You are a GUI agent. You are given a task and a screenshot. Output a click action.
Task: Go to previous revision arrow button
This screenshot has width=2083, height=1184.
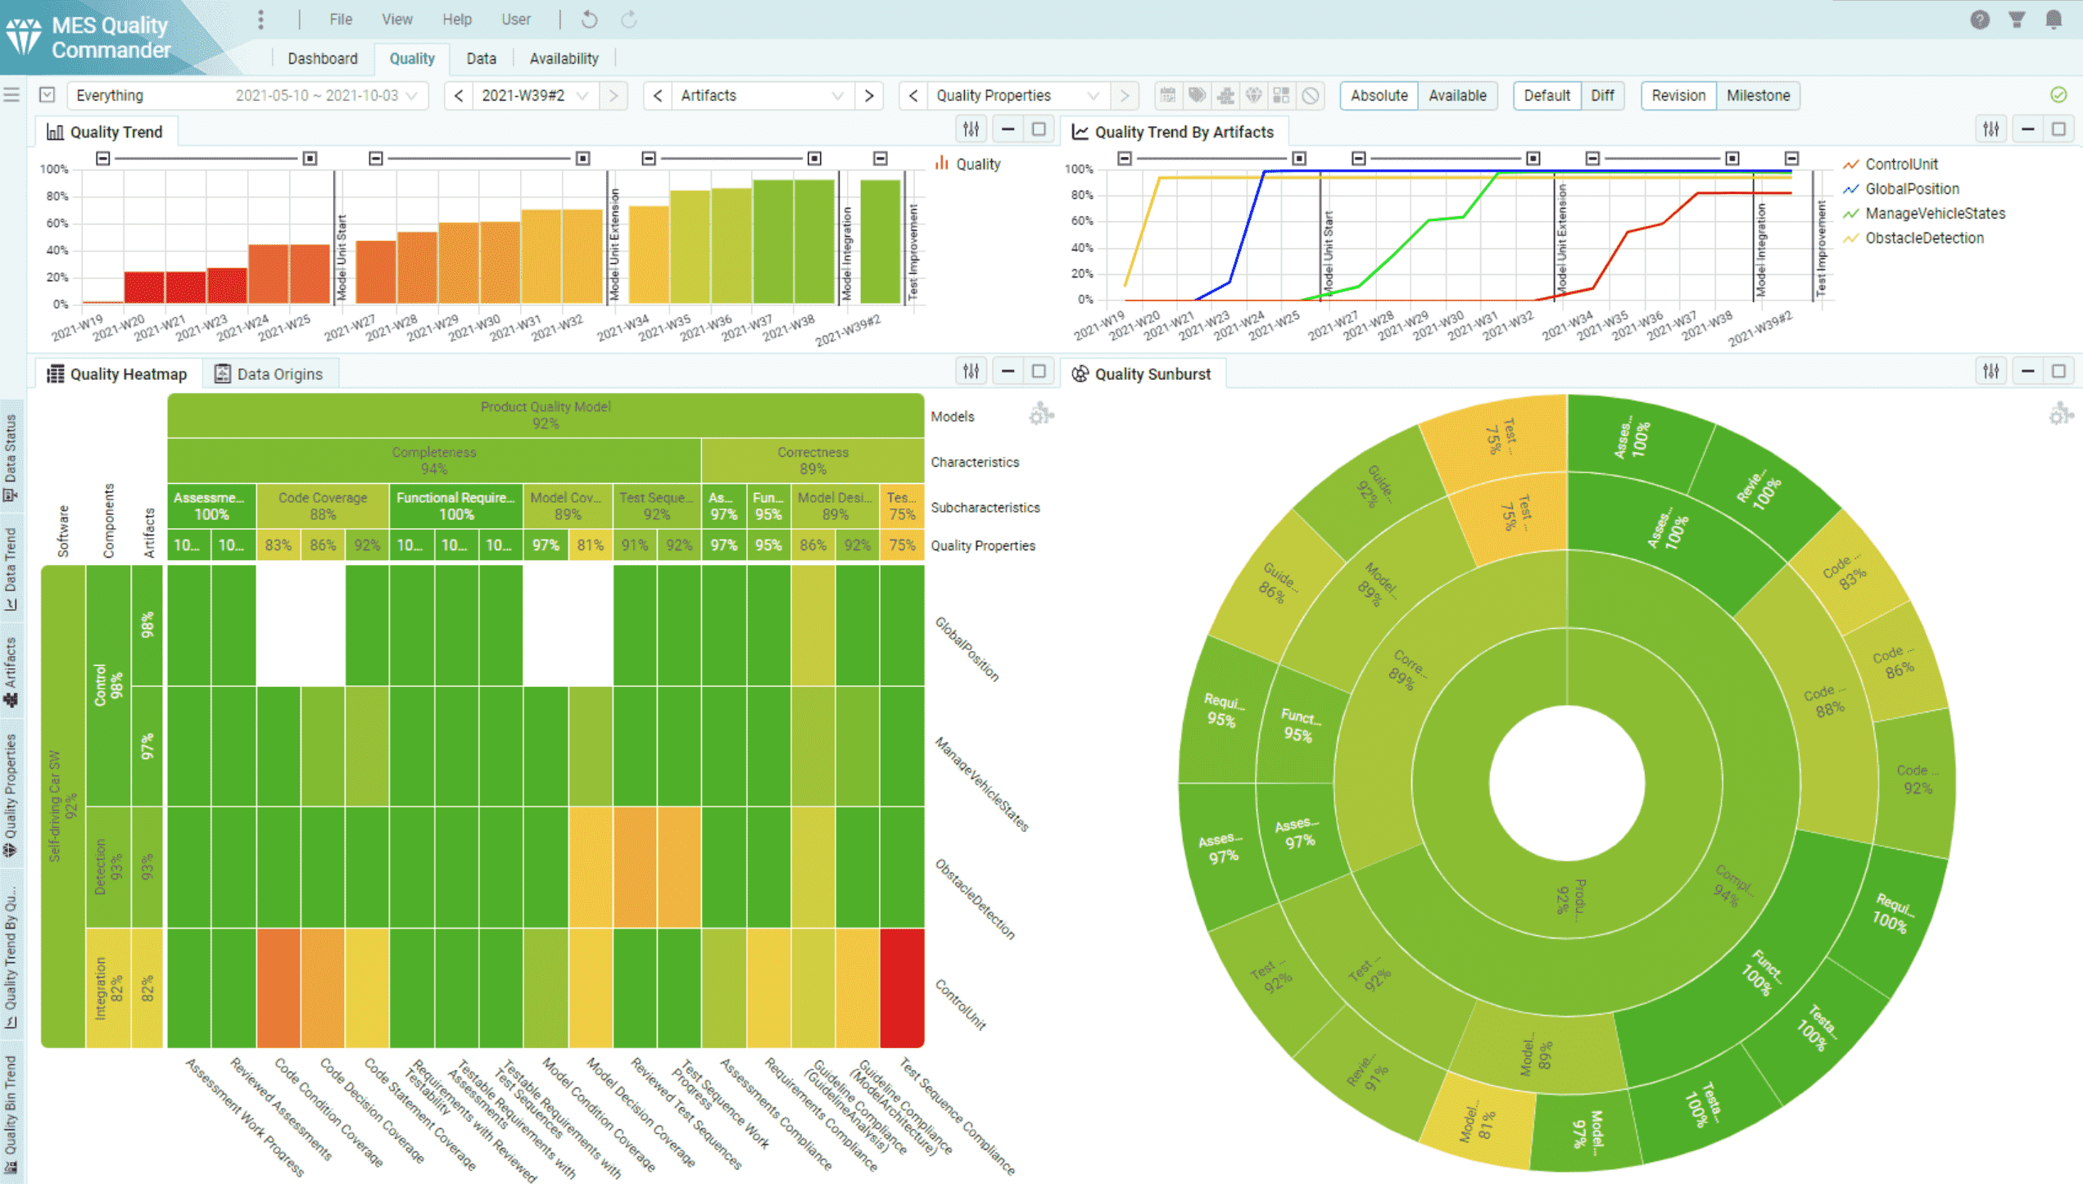click(x=459, y=96)
